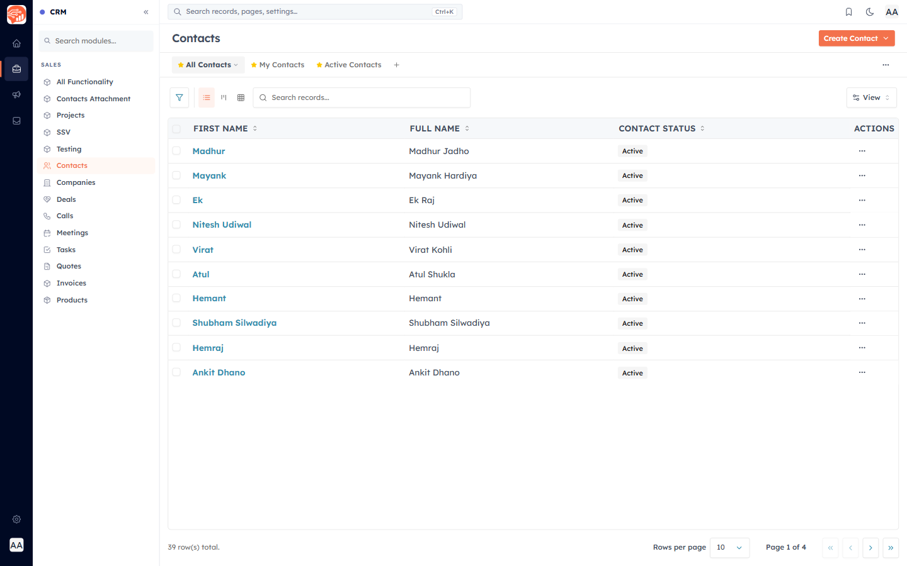This screenshot has height=566, width=907.
Task: Switch to My Contacts tab
Action: [x=277, y=65]
